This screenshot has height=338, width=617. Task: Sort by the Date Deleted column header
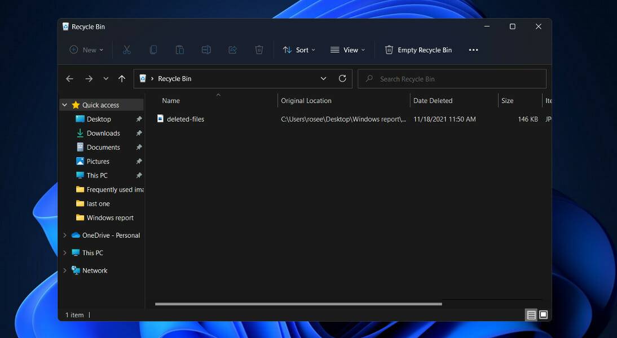tap(433, 100)
